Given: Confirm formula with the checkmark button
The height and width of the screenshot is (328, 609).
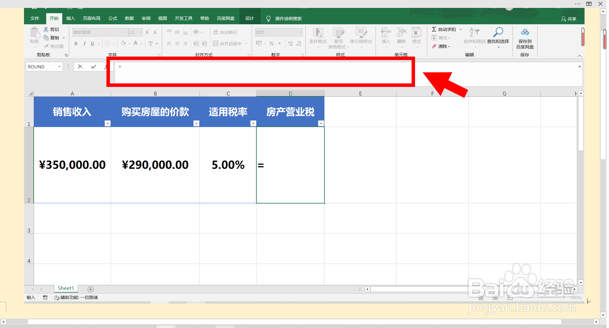Looking at the screenshot, I should (93, 67).
